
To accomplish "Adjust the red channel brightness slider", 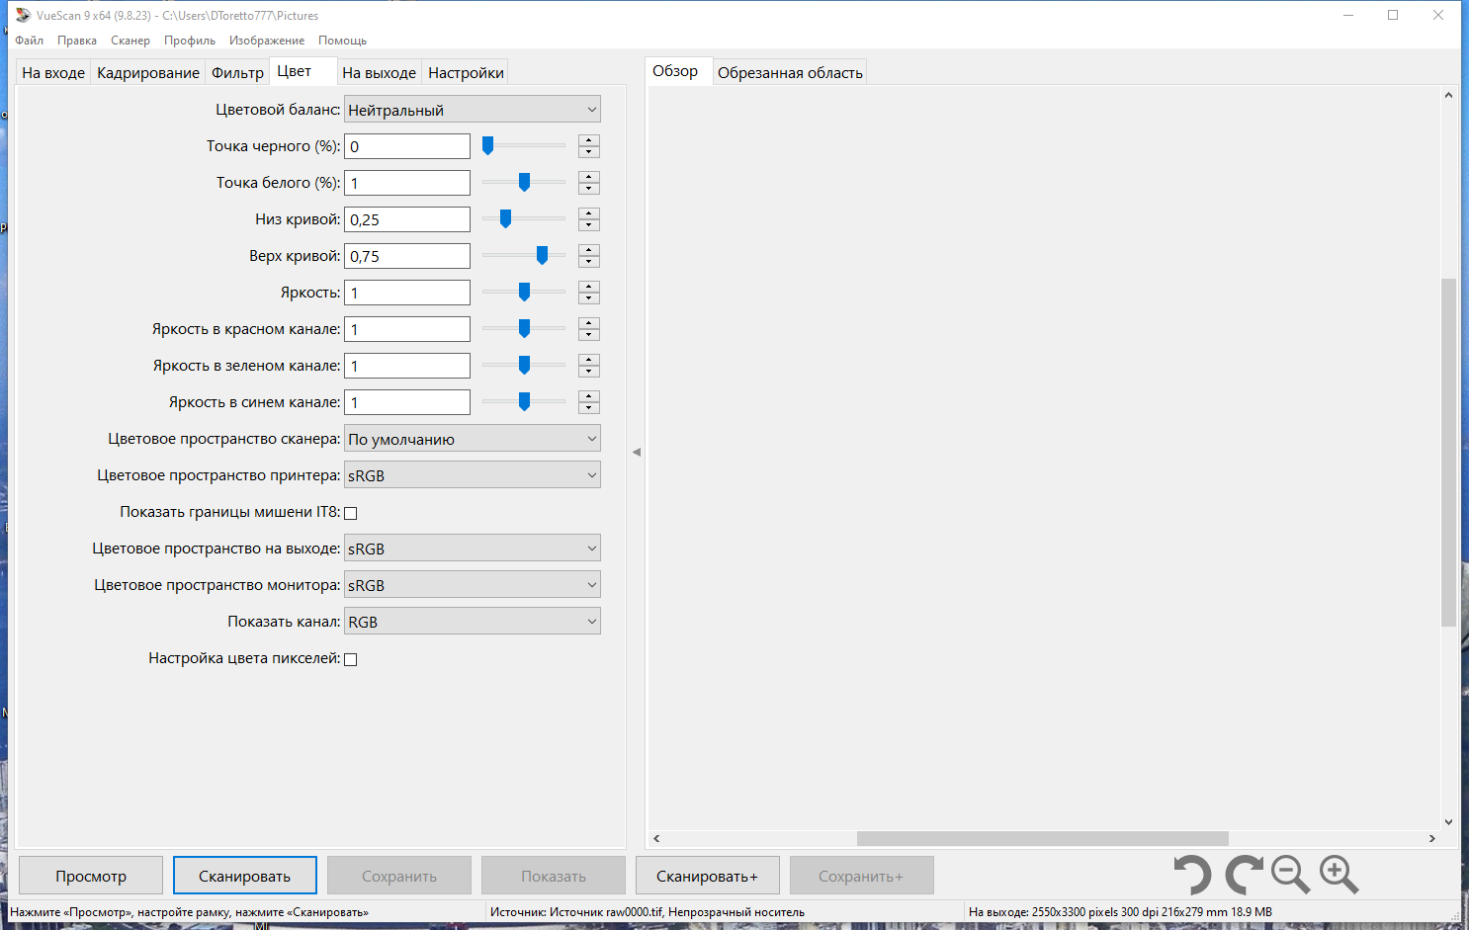I will point(524,329).
